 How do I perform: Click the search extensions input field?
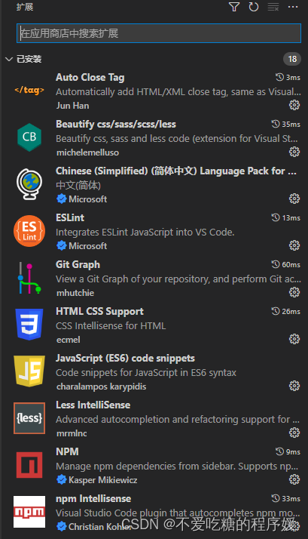(159, 33)
